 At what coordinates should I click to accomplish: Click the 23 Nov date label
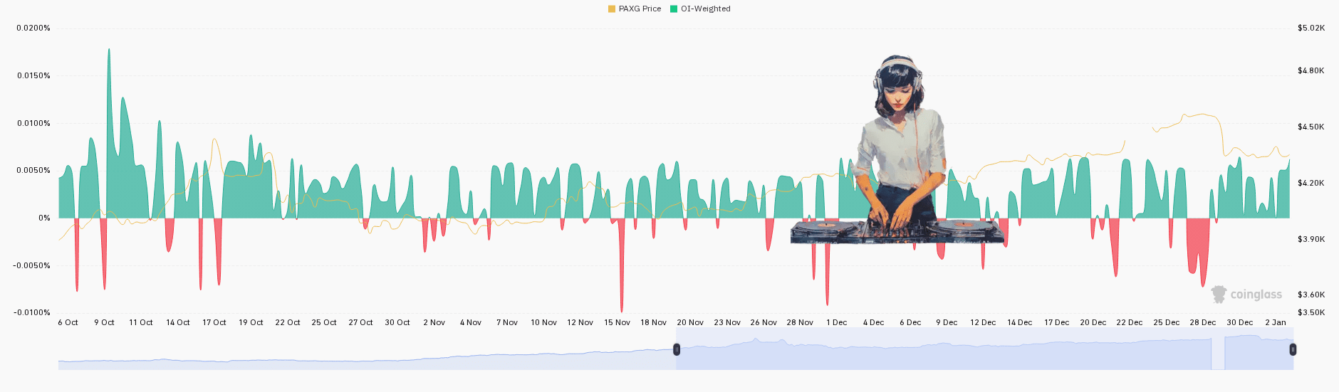click(x=727, y=322)
